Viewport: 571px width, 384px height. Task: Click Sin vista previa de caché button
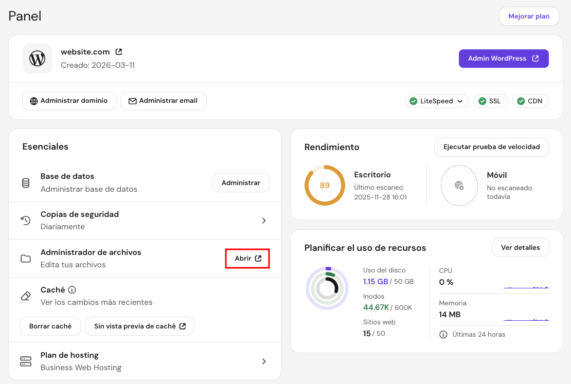(139, 326)
